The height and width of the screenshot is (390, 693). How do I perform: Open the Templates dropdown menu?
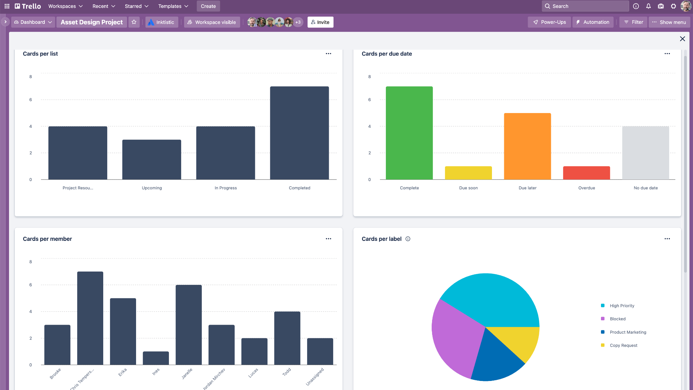173,6
